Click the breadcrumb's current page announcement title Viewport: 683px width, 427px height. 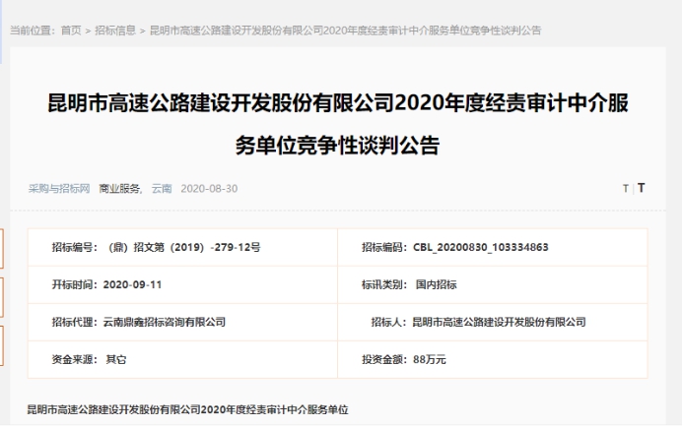tap(344, 30)
